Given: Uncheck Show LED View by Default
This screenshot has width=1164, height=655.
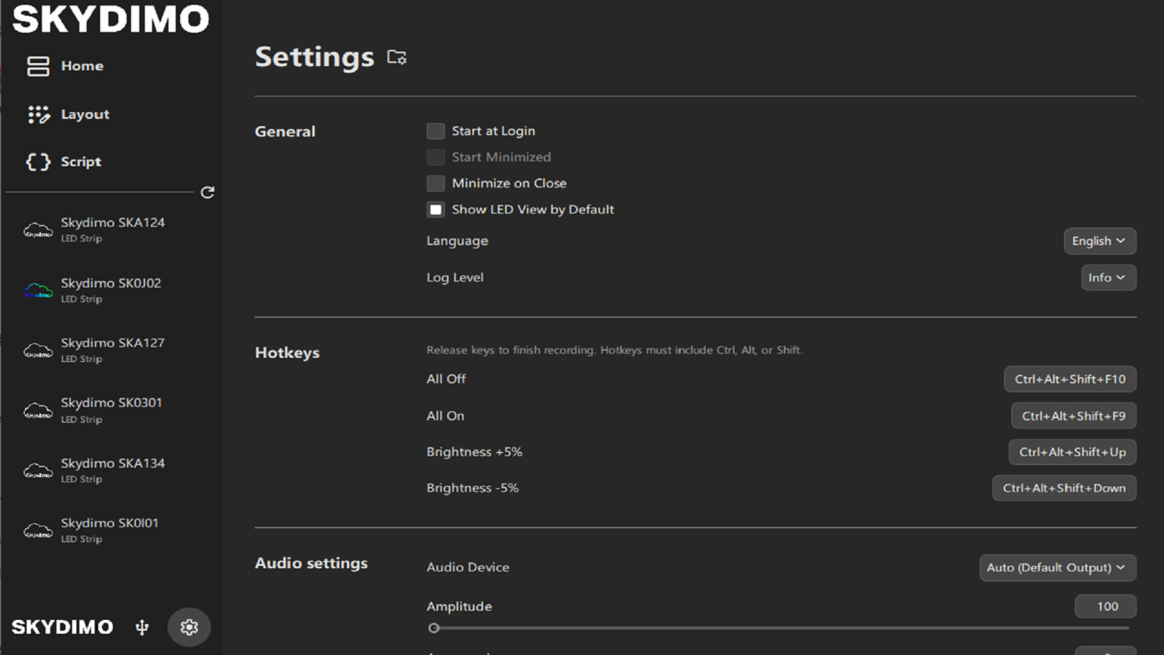Looking at the screenshot, I should [435, 209].
